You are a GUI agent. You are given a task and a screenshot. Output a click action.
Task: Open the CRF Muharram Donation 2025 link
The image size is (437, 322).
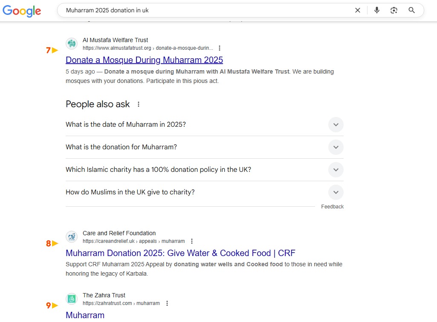[x=180, y=253]
